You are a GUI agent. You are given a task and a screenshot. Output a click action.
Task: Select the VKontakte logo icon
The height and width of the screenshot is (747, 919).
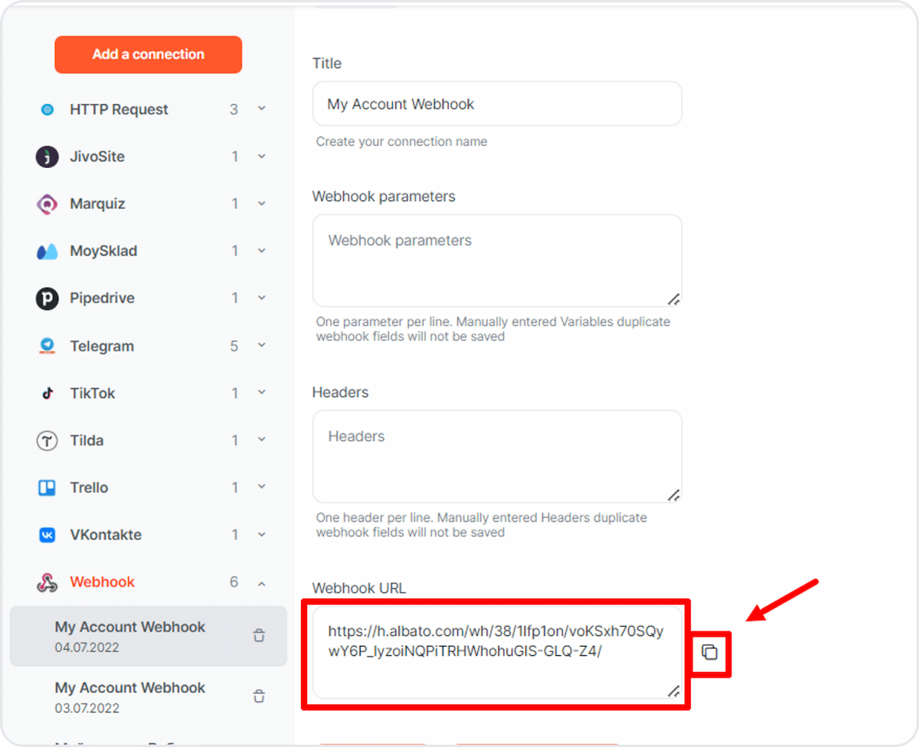click(x=47, y=535)
